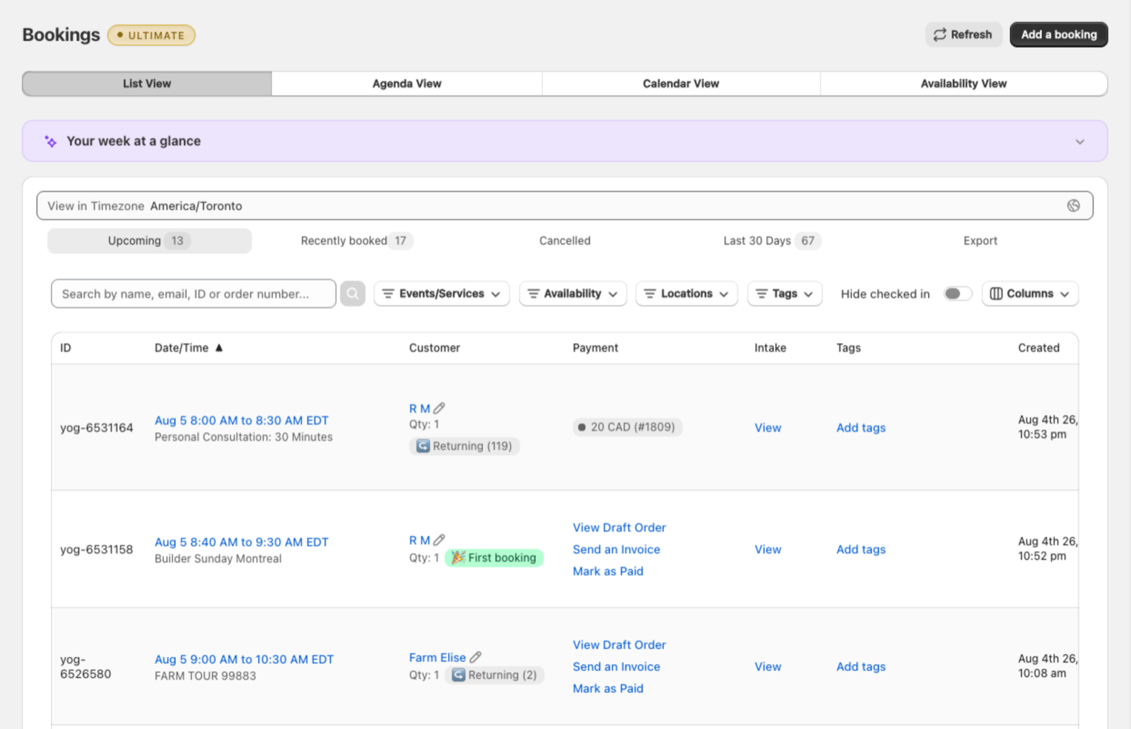This screenshot has width=1131, height=729.
Task: Select the Upcoming bookings tab
Action: coord(149,240)
